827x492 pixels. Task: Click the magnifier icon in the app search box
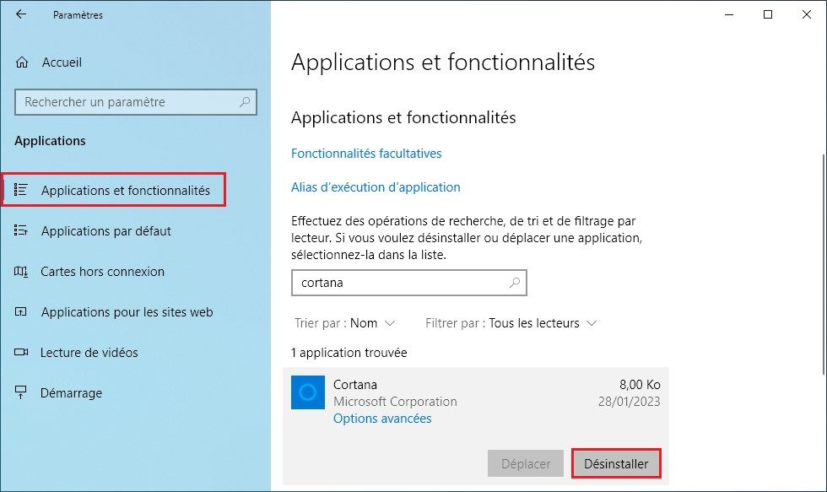[513, 283]
